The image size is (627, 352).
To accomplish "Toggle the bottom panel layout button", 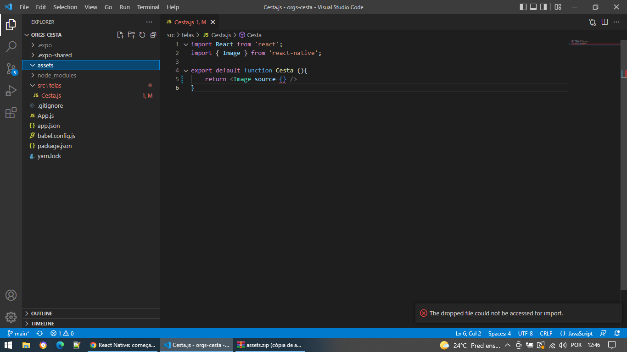I will [533, 7].
